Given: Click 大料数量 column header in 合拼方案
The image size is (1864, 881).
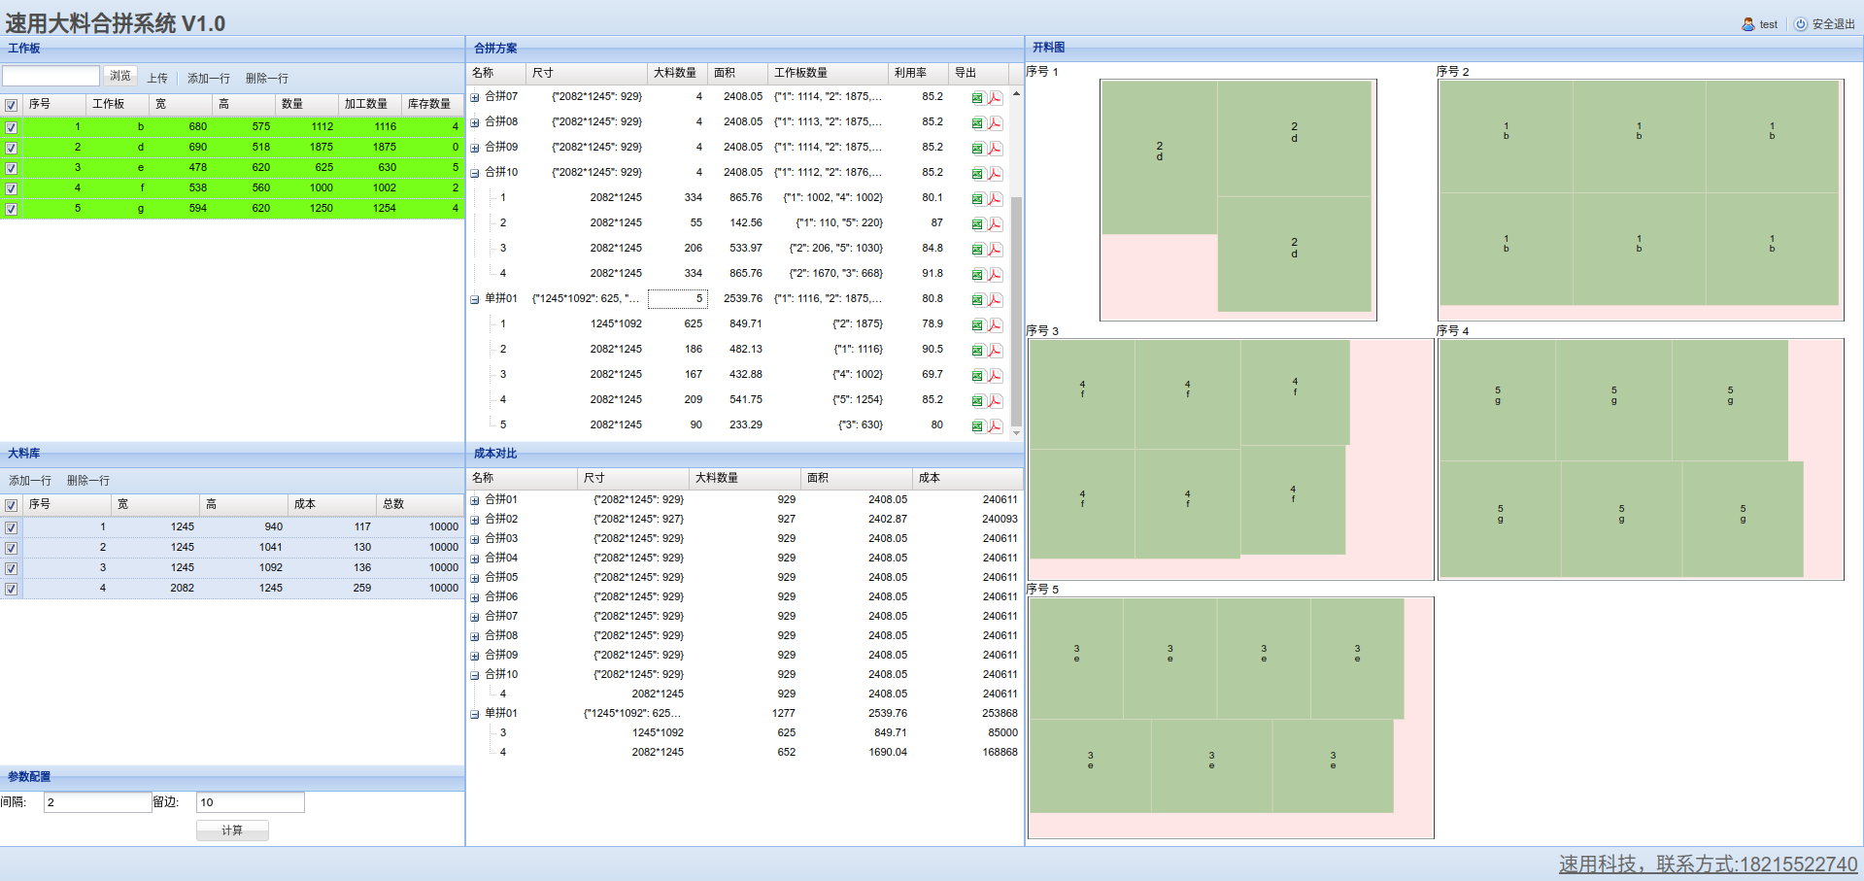Looking at the screenshot, I should click(677, 73).
